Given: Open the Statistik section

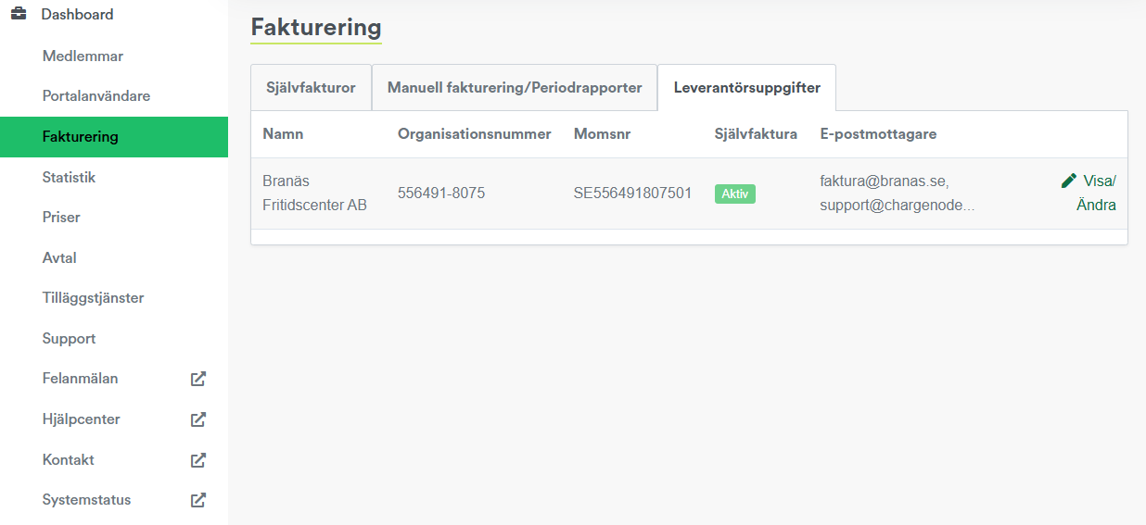Looking at the screenshot, I should [x=69, y=177].
